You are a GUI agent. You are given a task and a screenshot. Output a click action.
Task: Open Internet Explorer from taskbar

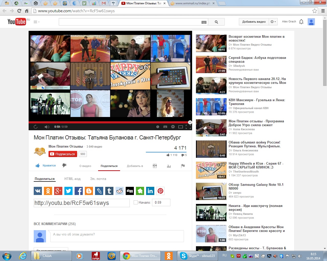(x=22, y=256)
